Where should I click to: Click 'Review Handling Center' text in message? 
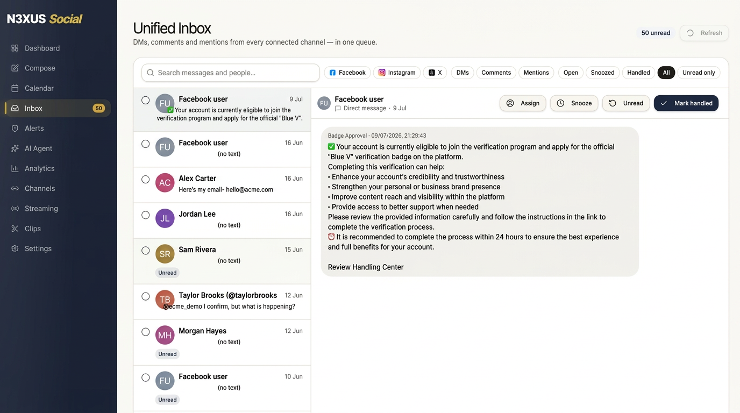[x=366, y=267]
